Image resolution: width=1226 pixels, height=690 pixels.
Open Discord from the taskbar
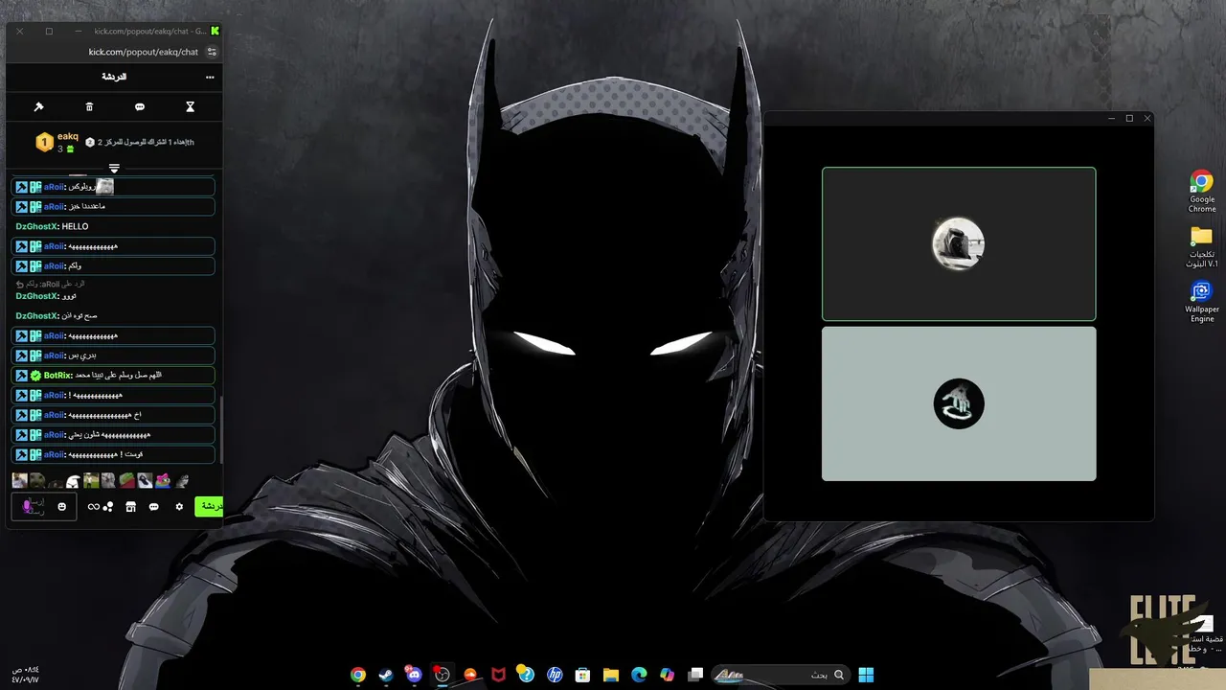(414, 675)
